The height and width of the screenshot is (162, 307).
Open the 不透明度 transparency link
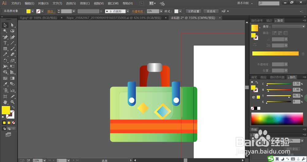coord(139,11)
